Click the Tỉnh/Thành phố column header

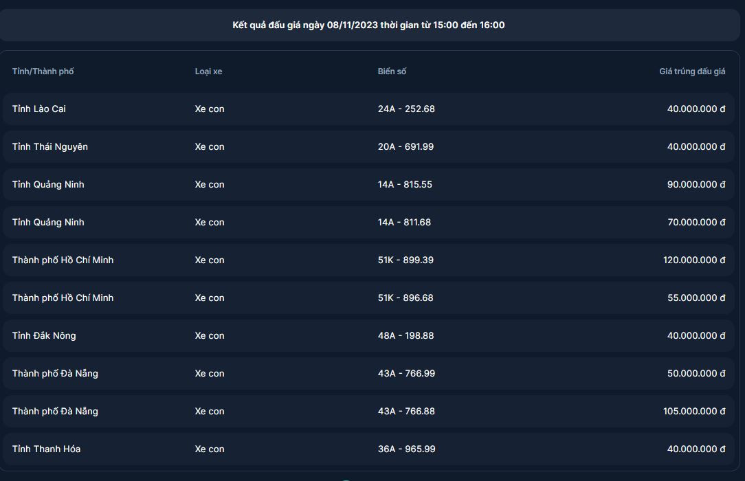pos(43,71)
